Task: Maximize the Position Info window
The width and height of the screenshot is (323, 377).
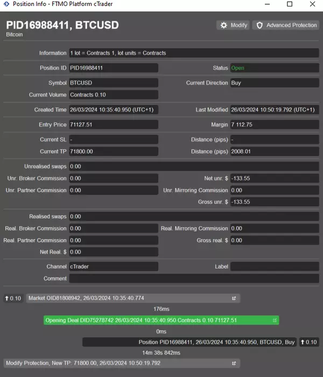Action: 290,4
